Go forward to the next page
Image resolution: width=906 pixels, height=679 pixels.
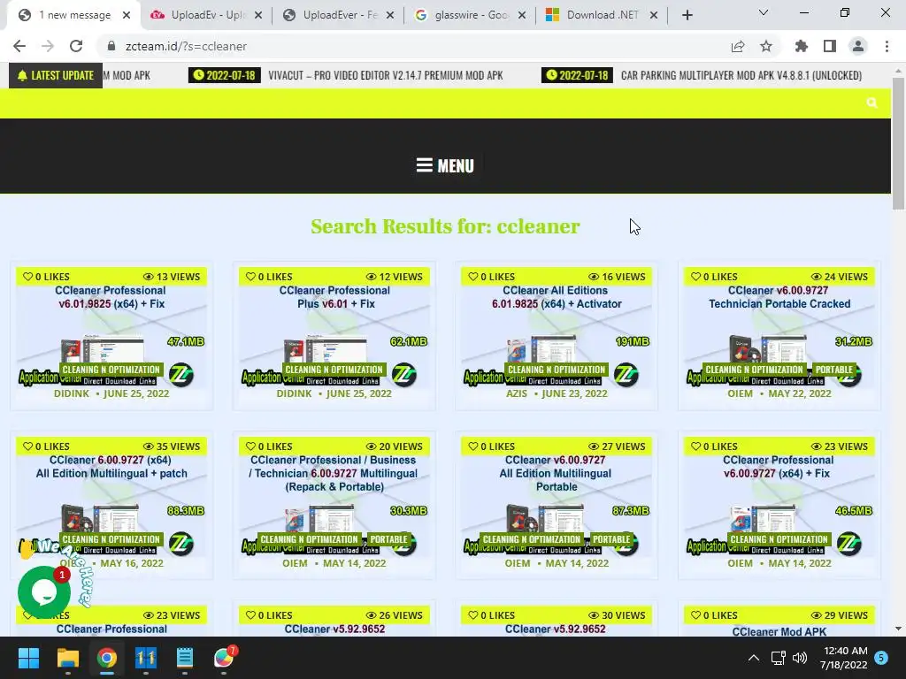point(48,46)
